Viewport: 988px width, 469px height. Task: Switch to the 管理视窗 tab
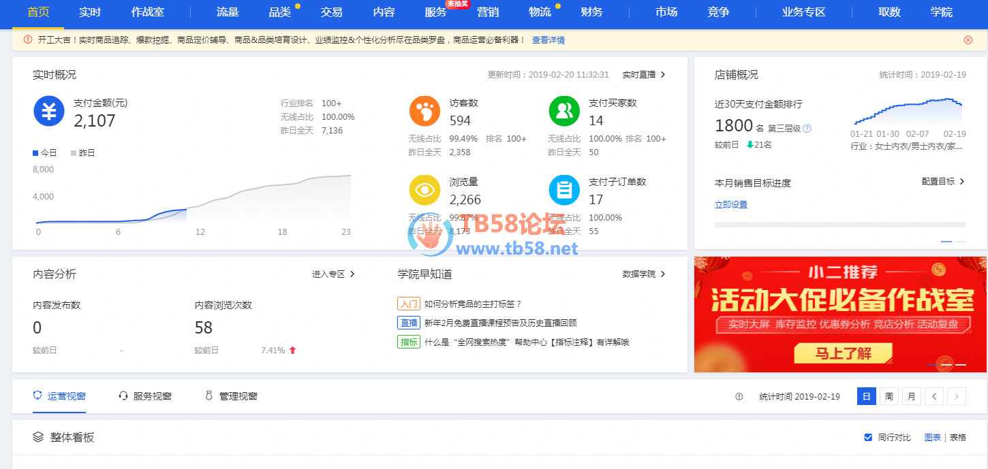pos(231,396)
